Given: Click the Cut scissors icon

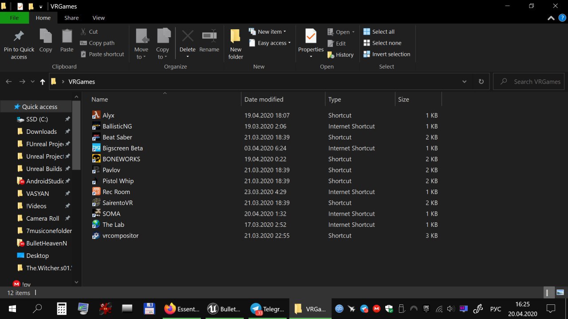Looking at the screenshot, I should [83, 31].
